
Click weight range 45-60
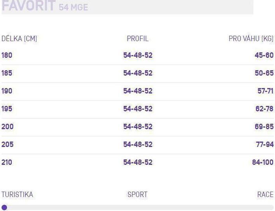pos(264,55)
